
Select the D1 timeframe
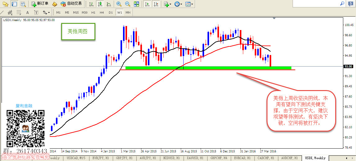click(x=111, y=12)
